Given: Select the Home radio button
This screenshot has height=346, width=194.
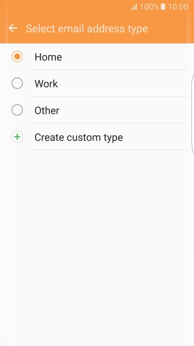Looking at the screenshot, I should point(17,57).
